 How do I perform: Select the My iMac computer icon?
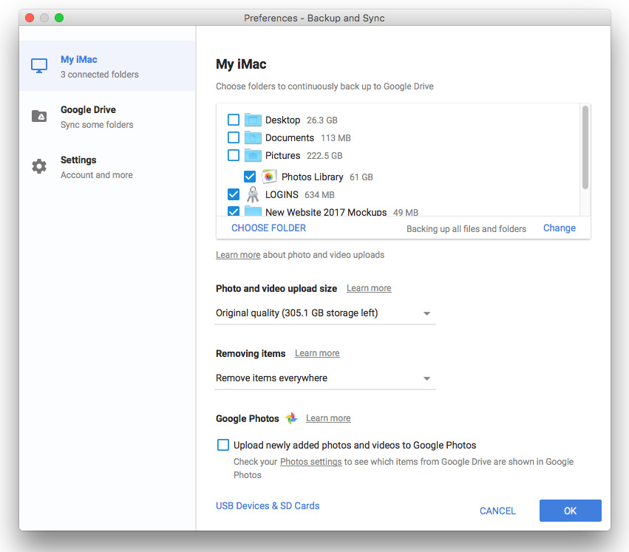click(38, 64)
